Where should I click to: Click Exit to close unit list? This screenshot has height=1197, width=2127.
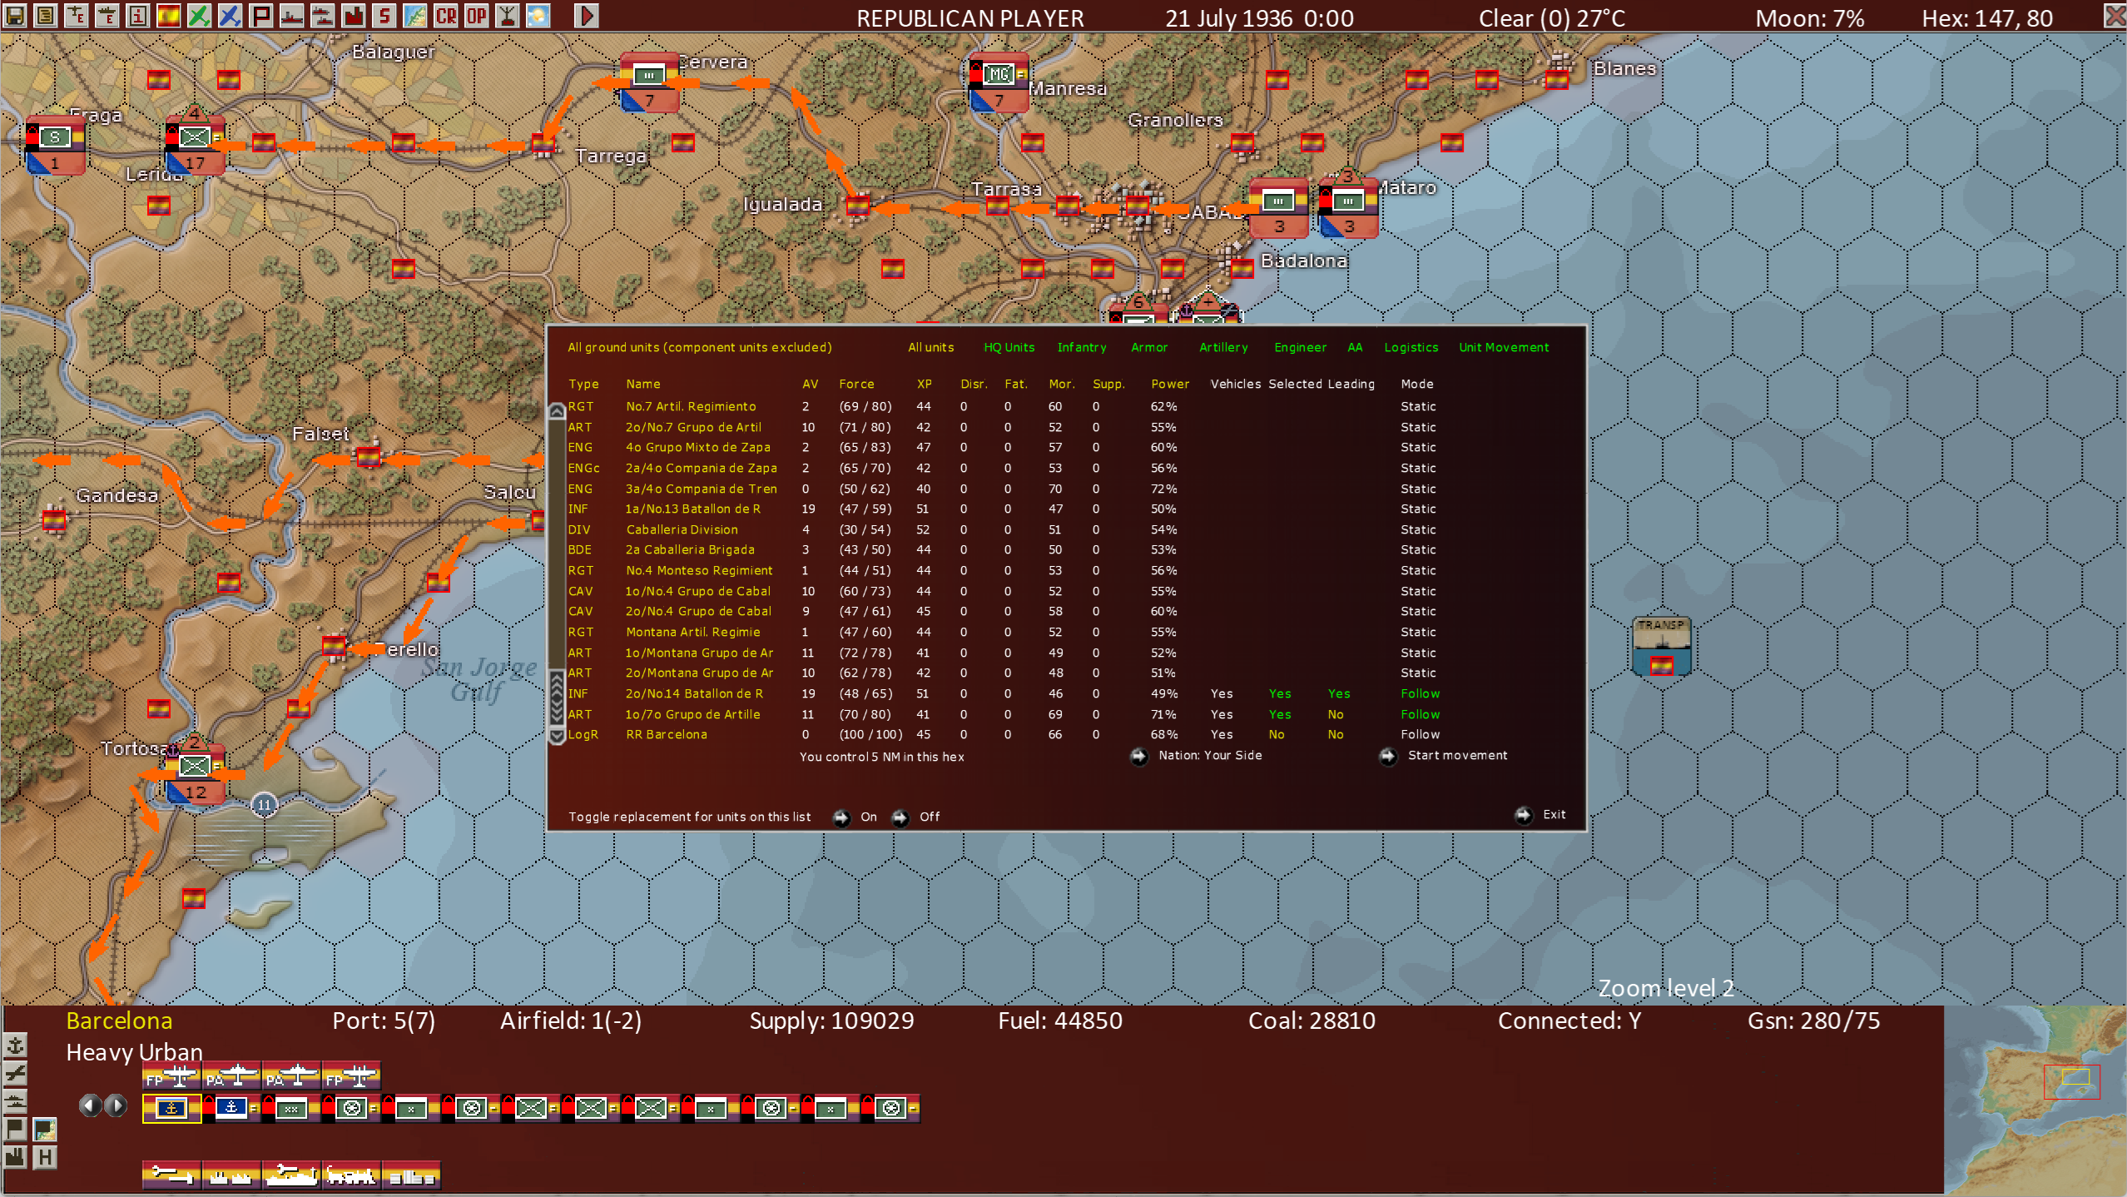[x=1524, y=815]
